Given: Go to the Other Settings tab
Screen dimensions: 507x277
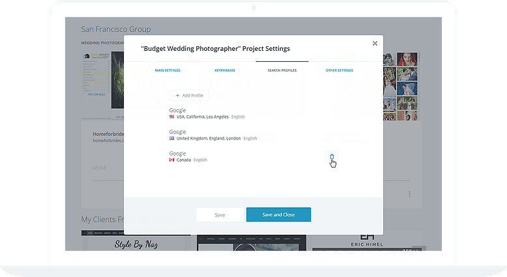Looking at the screenshot, I should pos(339,70).
